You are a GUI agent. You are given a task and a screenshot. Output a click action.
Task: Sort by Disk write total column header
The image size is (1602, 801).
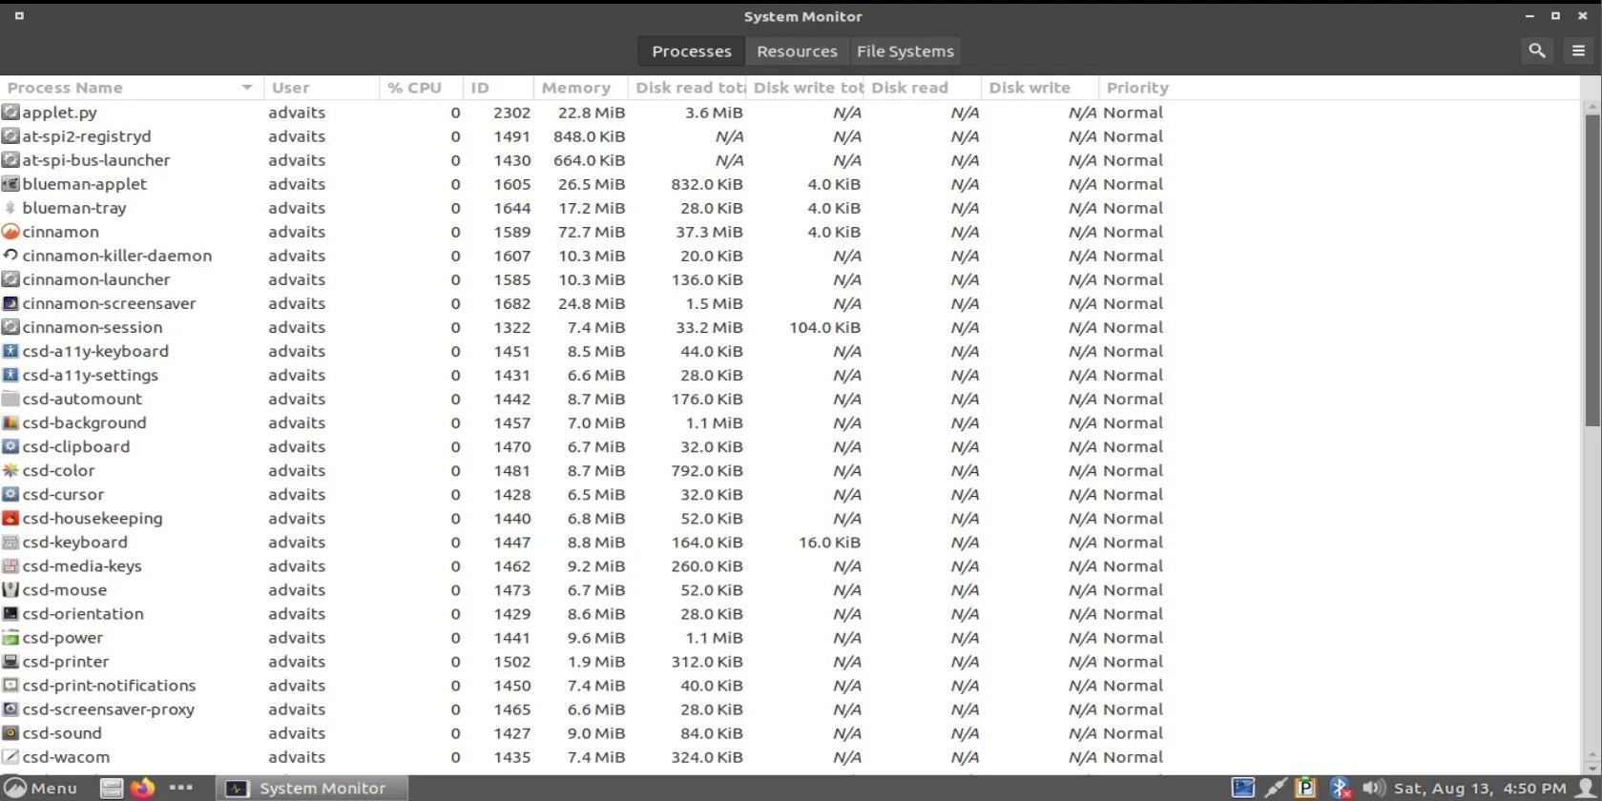pyautogui.click(x=805, y=88)
